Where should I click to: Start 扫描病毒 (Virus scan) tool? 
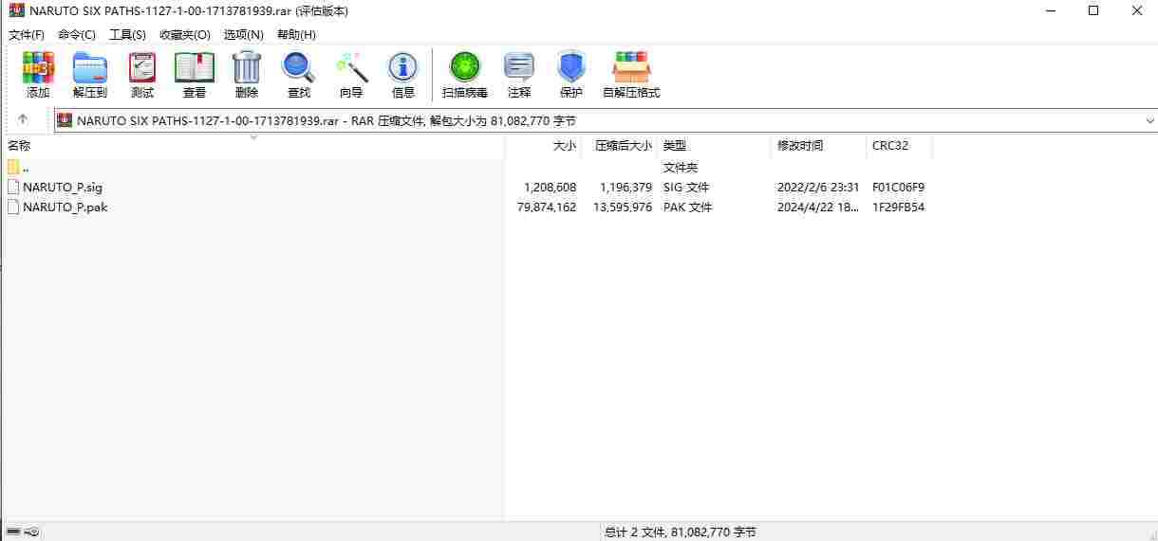(x=465, y=74)
